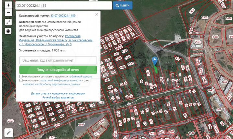The width and height of the screenshot is (233, 139).
Task: Zoom in the map with plus button
Action: click(x=8, y=5)
